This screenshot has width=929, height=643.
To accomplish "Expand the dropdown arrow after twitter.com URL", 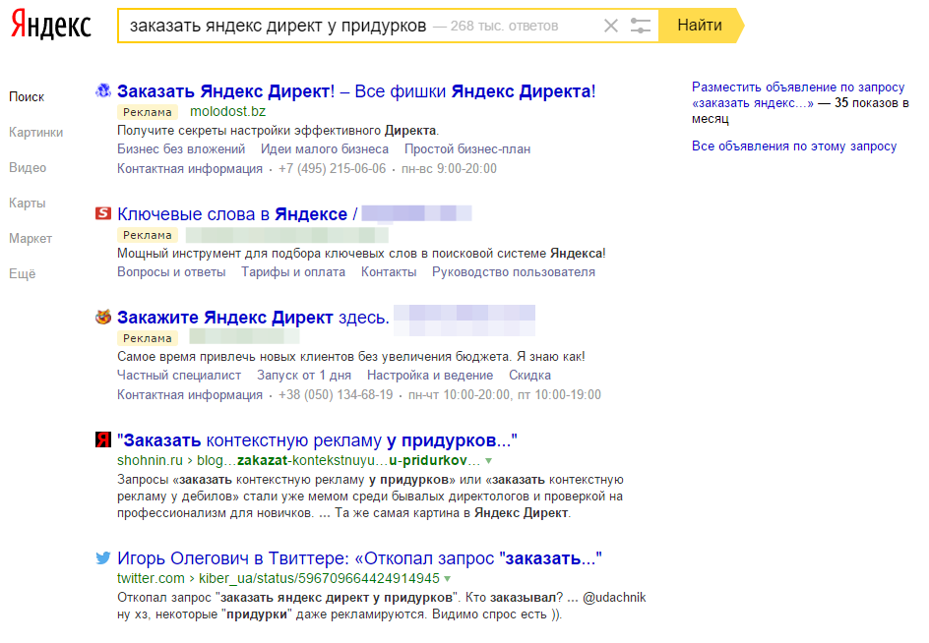I will click(x=448, y=578).
